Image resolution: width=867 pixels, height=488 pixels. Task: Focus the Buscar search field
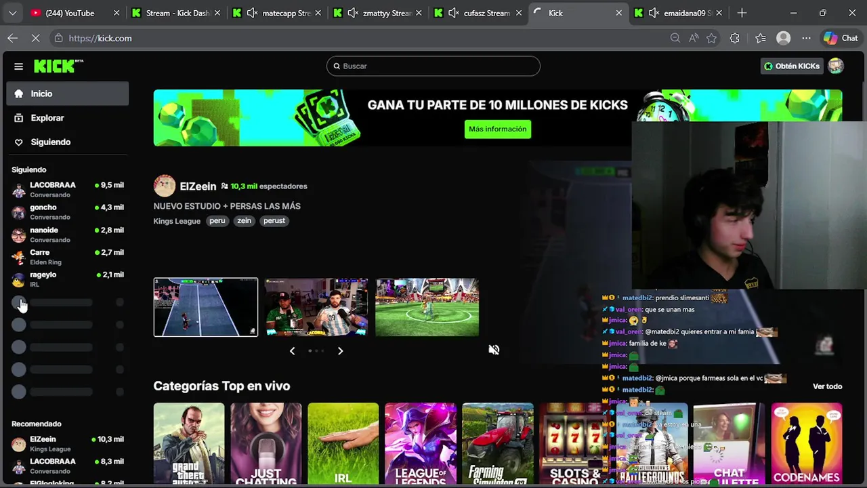coord(433,66)
